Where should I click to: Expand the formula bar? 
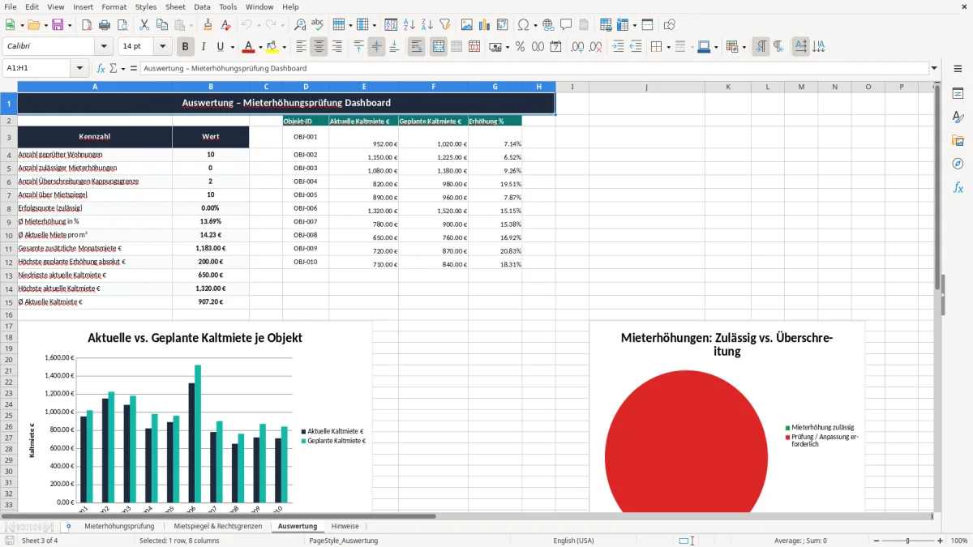click(934, 69)
